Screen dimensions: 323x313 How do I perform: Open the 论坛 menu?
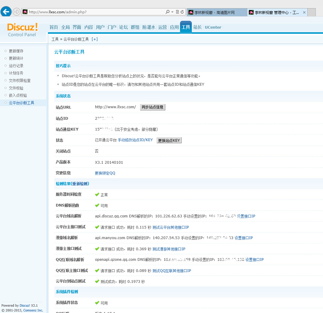(123, 27)
